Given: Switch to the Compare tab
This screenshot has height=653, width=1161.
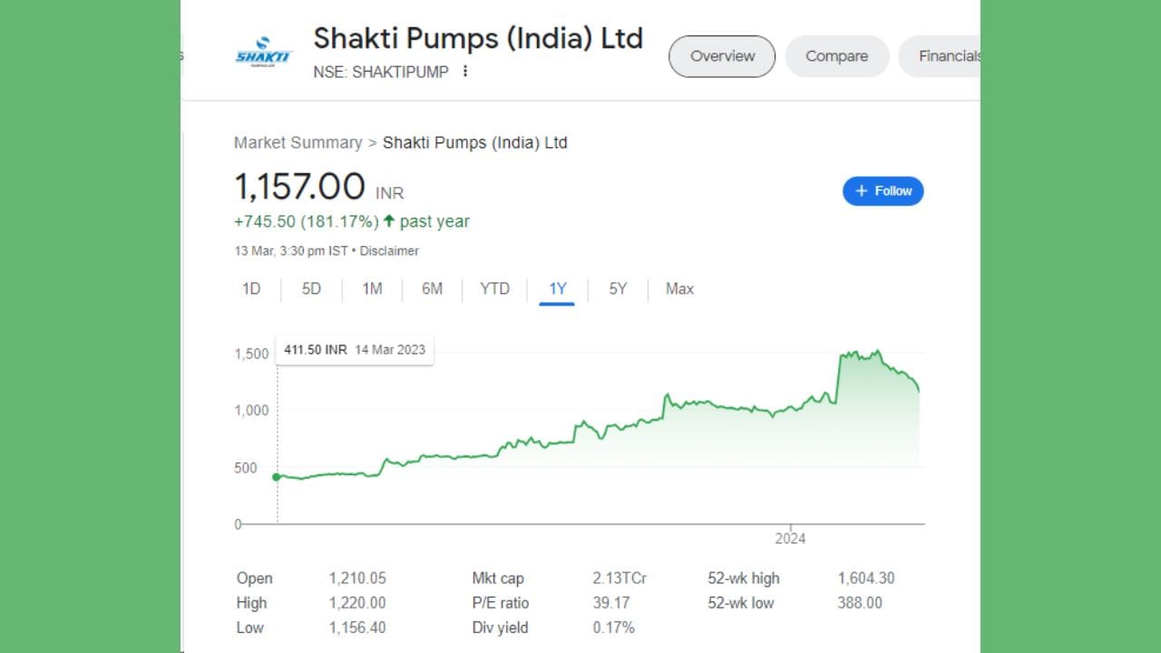Looking at the screenshot, I should pos(836,56).
